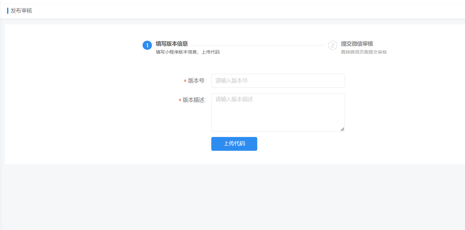Image resolution: width=465 pixels, height=230 pixels.
Task: Click the step 1 numbered circle icon
Action: (x=147, y=45)
